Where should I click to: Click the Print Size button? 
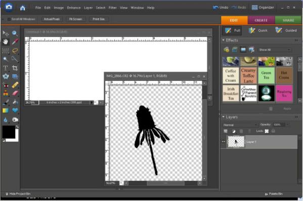tap(99, 19)
